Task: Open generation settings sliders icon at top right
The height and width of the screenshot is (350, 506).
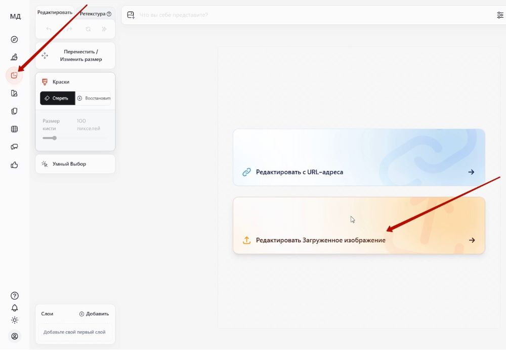Action: (500, 15)
